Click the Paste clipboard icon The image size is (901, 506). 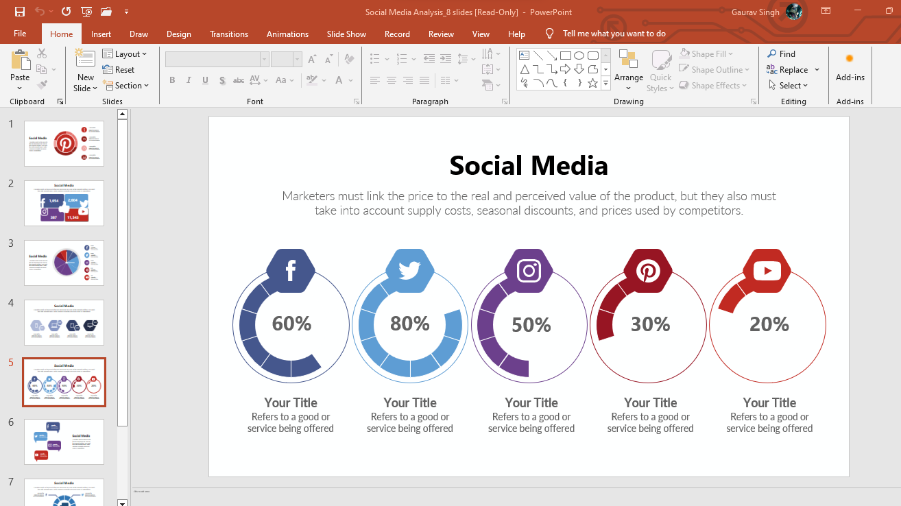pos(20,60)
